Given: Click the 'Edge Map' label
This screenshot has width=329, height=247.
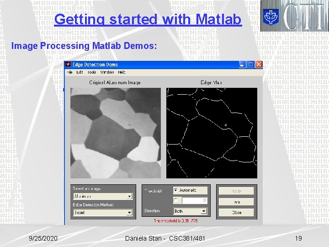Looking at the screenshot, I should pos(211,82).
